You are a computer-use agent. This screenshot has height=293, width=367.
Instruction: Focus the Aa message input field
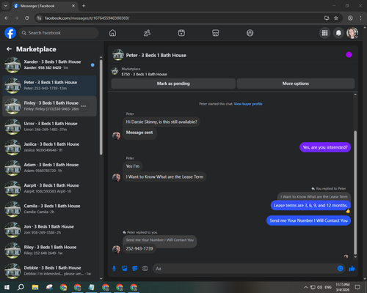click(x=244, y=269)
